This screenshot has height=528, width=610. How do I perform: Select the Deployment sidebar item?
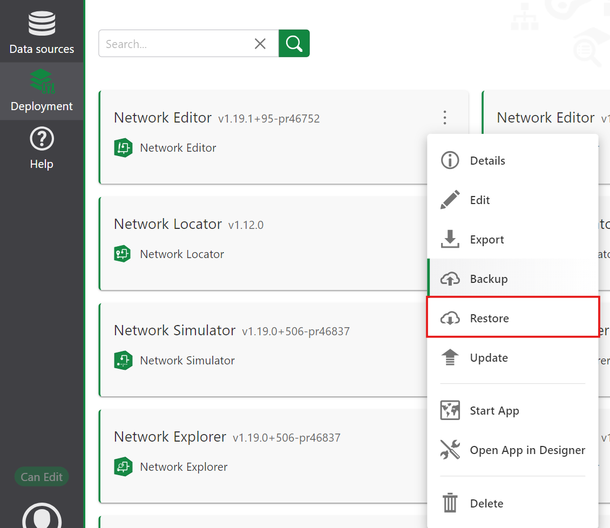point(42,91)
